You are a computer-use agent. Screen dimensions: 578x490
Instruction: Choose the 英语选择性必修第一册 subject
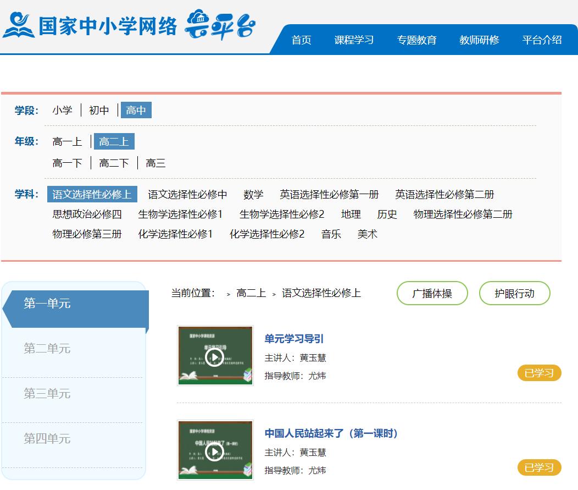pos(329,195)
